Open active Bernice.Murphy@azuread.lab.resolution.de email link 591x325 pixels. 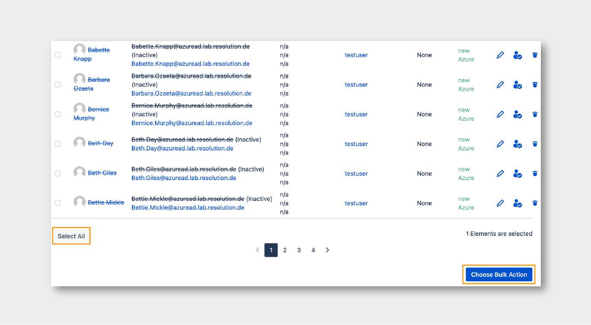[x=192, y=123]
